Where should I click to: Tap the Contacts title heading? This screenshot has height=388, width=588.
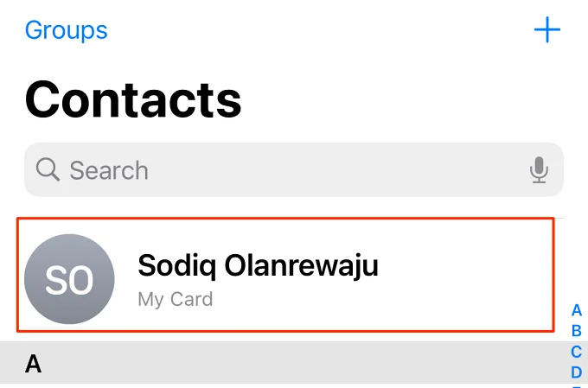[x=133, y=100]
